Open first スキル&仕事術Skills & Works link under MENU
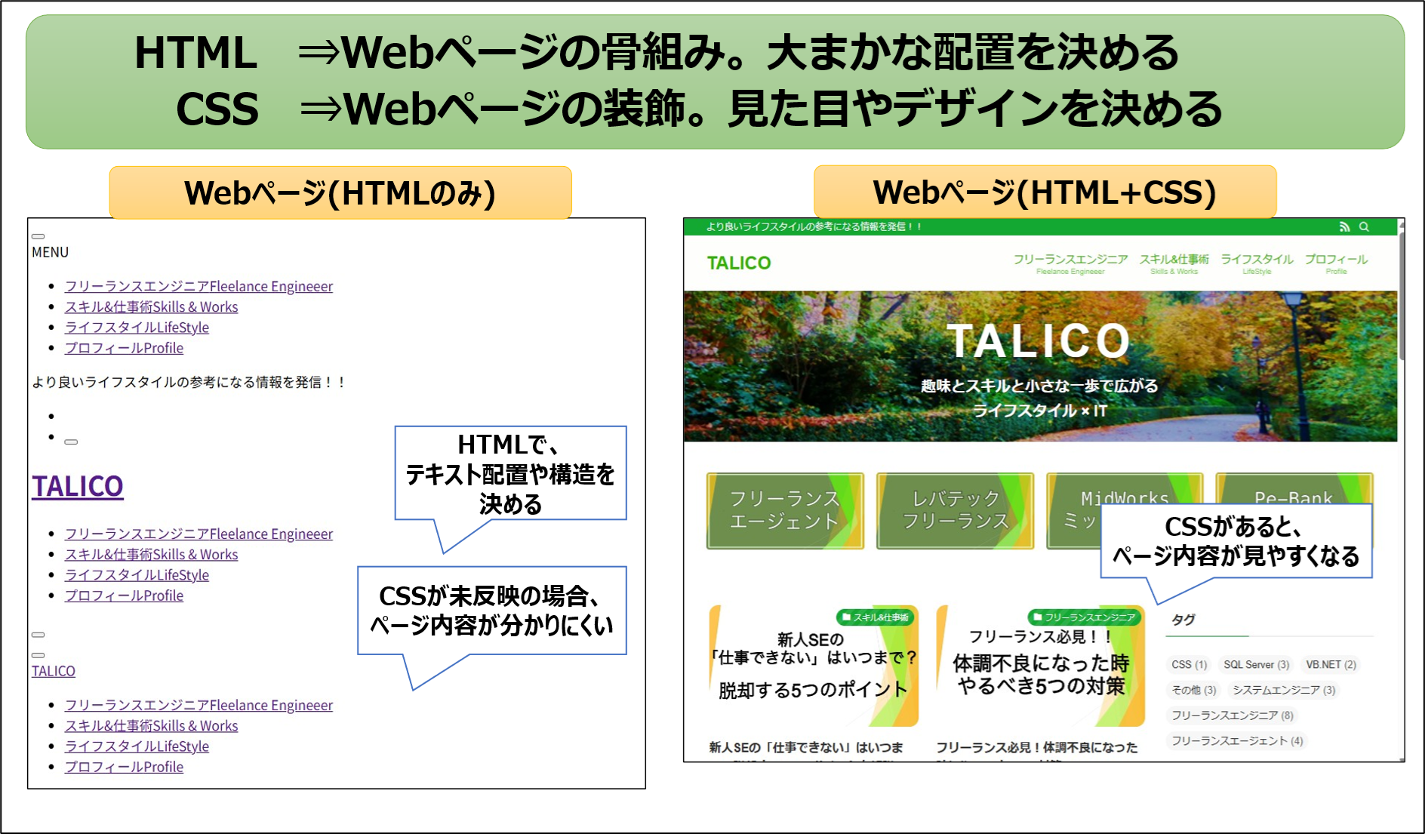1425x834 pixels. point(151,307)
